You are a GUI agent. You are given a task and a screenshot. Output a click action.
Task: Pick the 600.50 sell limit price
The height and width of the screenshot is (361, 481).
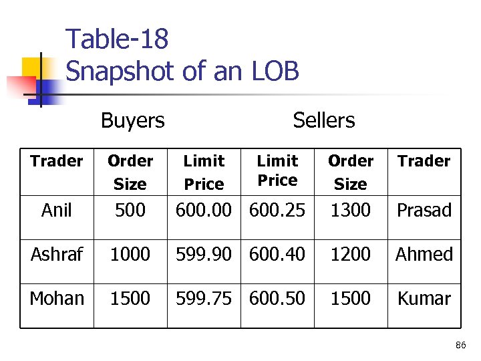[x=277, y=298]
